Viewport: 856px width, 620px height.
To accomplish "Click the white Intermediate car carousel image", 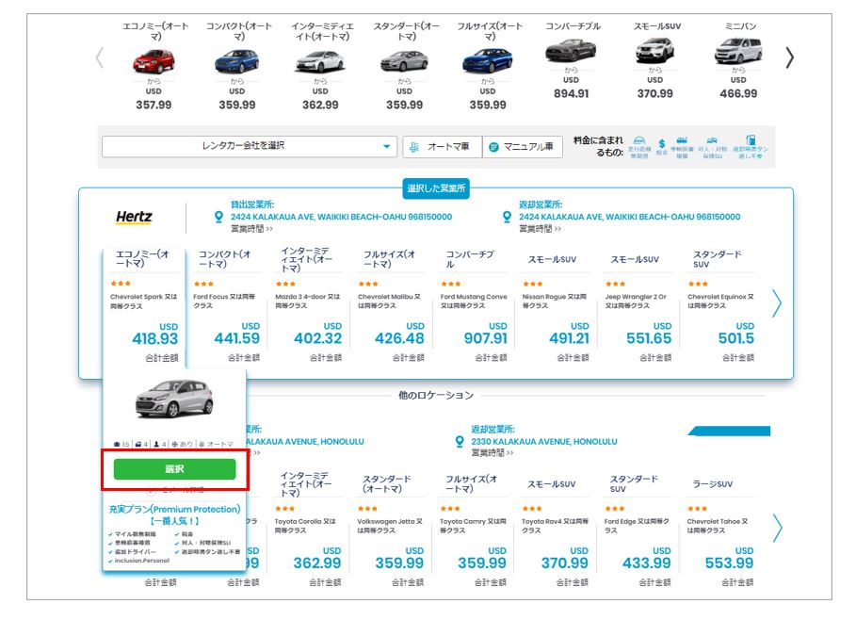I will coord(320,61).
